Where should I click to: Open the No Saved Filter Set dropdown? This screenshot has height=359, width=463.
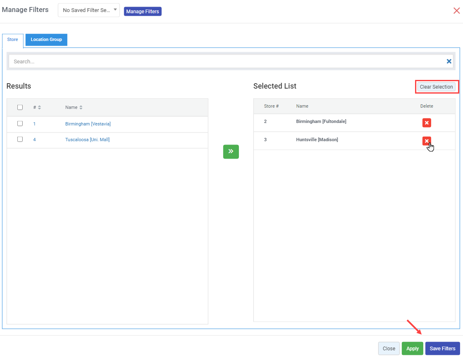(x=89, y=10)
